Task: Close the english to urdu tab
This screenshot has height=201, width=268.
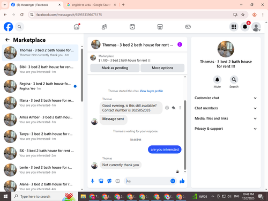Action: [x=115, y=5]
